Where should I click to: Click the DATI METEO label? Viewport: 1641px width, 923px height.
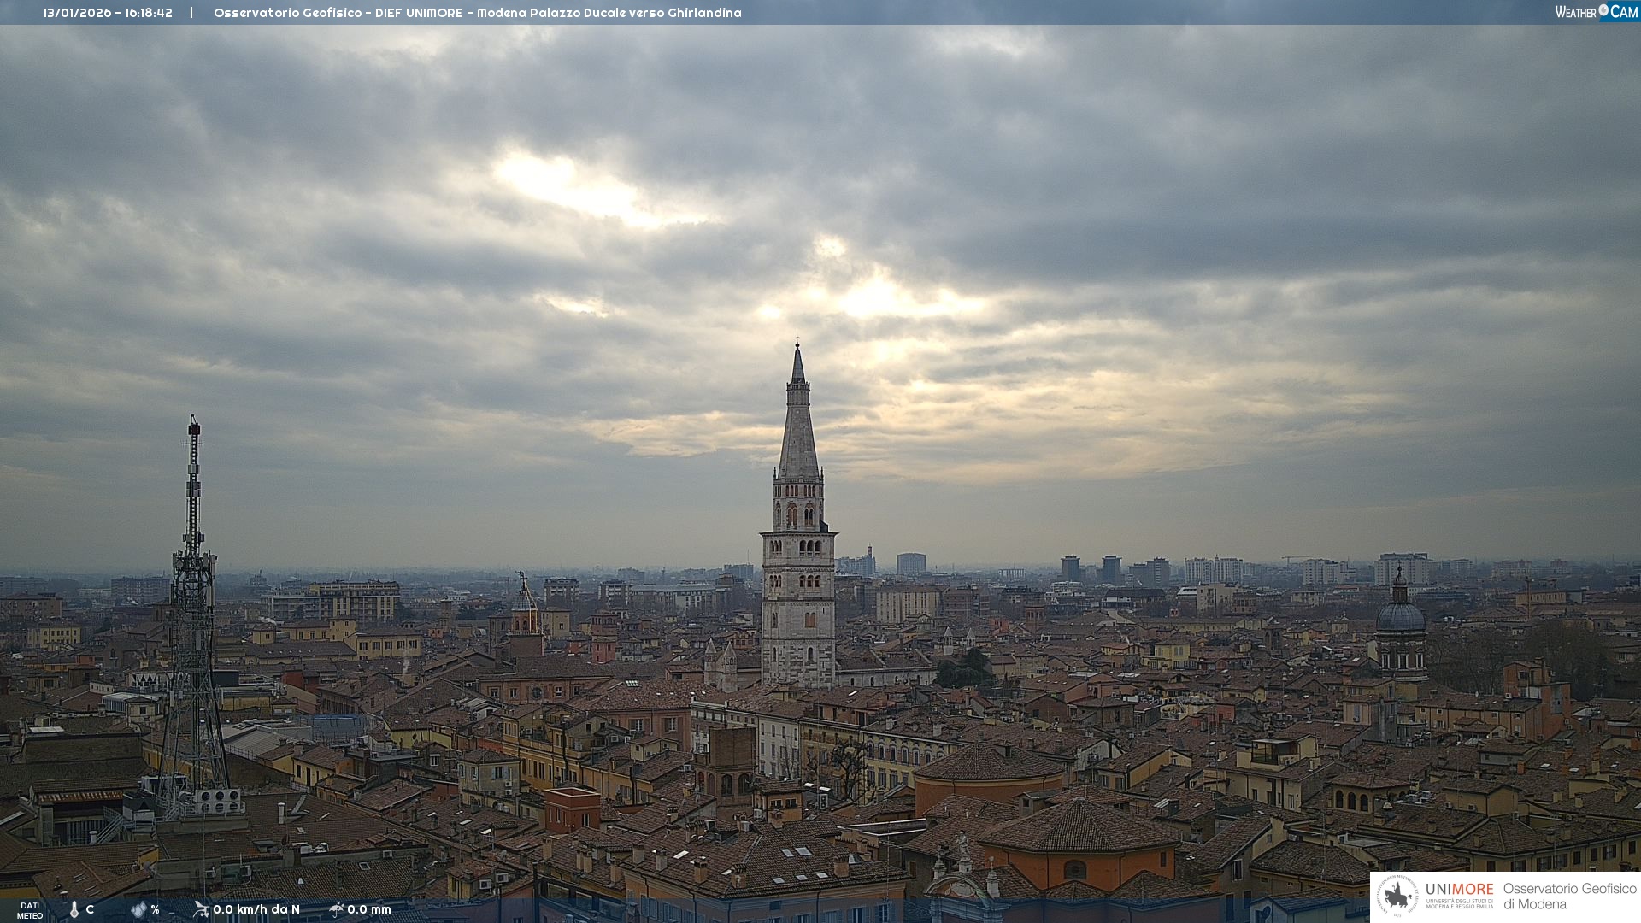(x=30, y=910)
